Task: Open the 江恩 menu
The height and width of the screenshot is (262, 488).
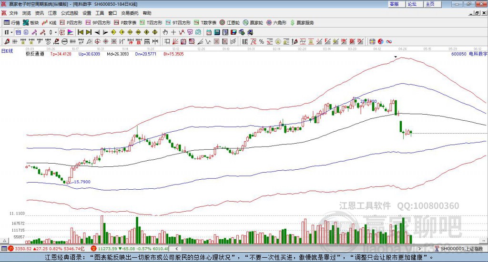Action: [52, 13]
